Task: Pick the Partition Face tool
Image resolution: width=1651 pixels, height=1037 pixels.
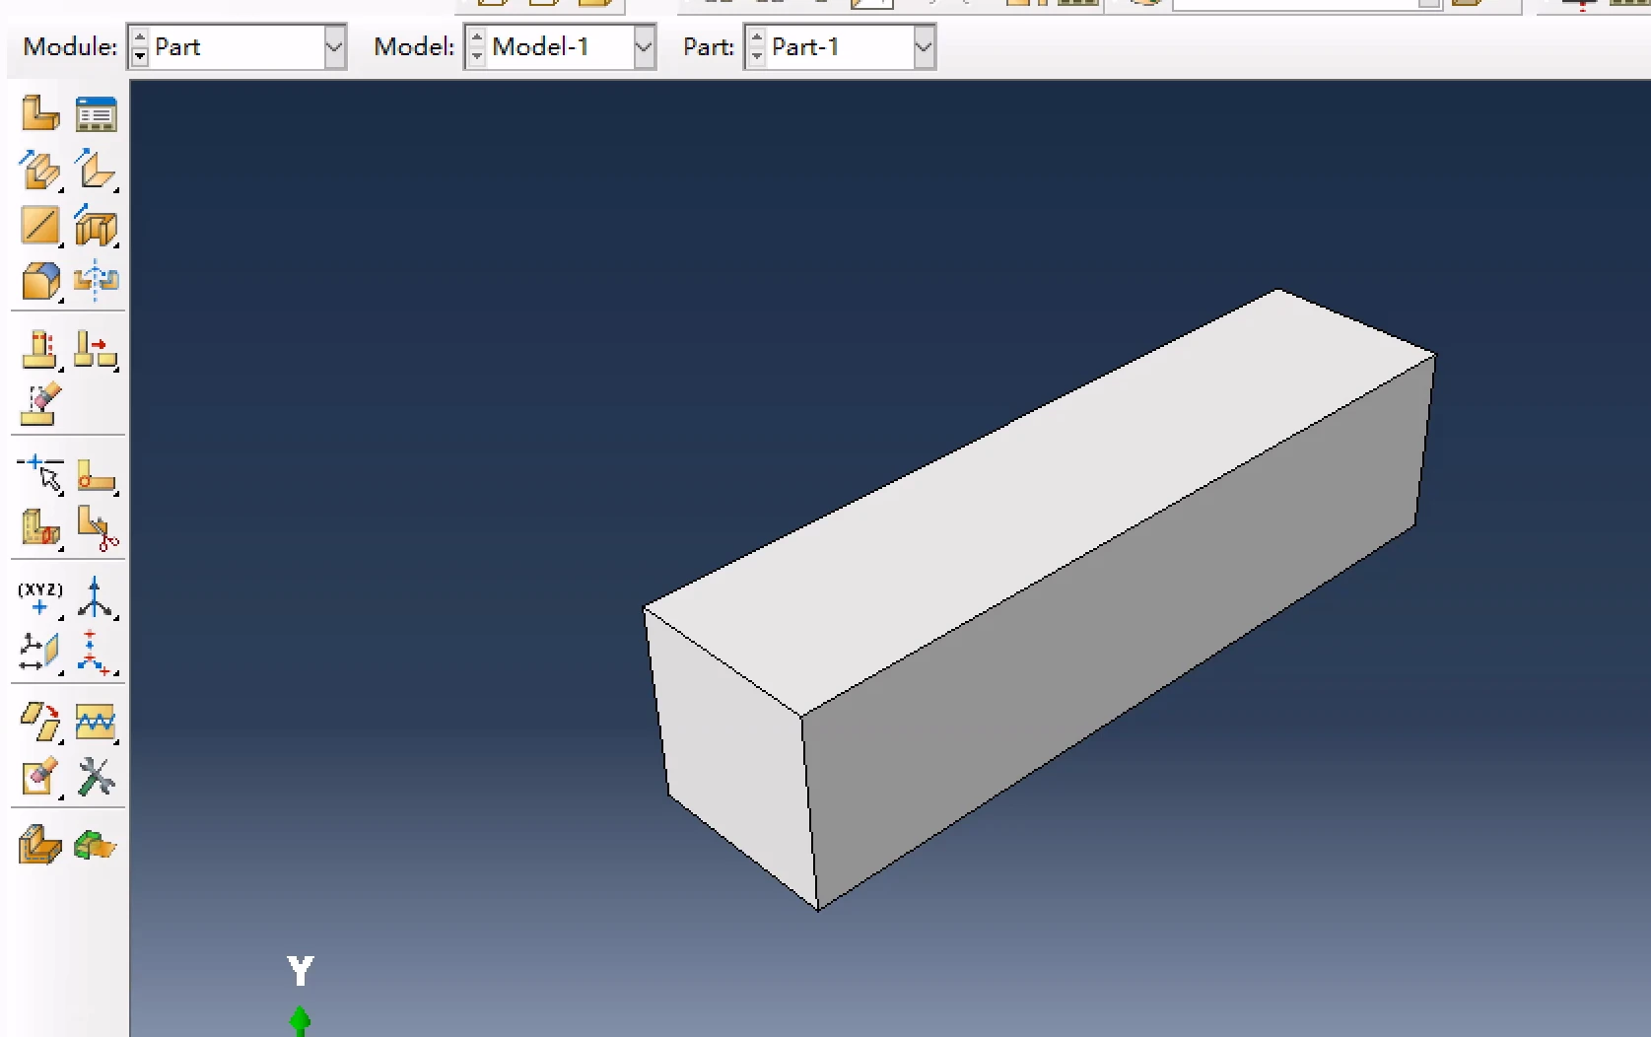Action: tap(96, 475)
